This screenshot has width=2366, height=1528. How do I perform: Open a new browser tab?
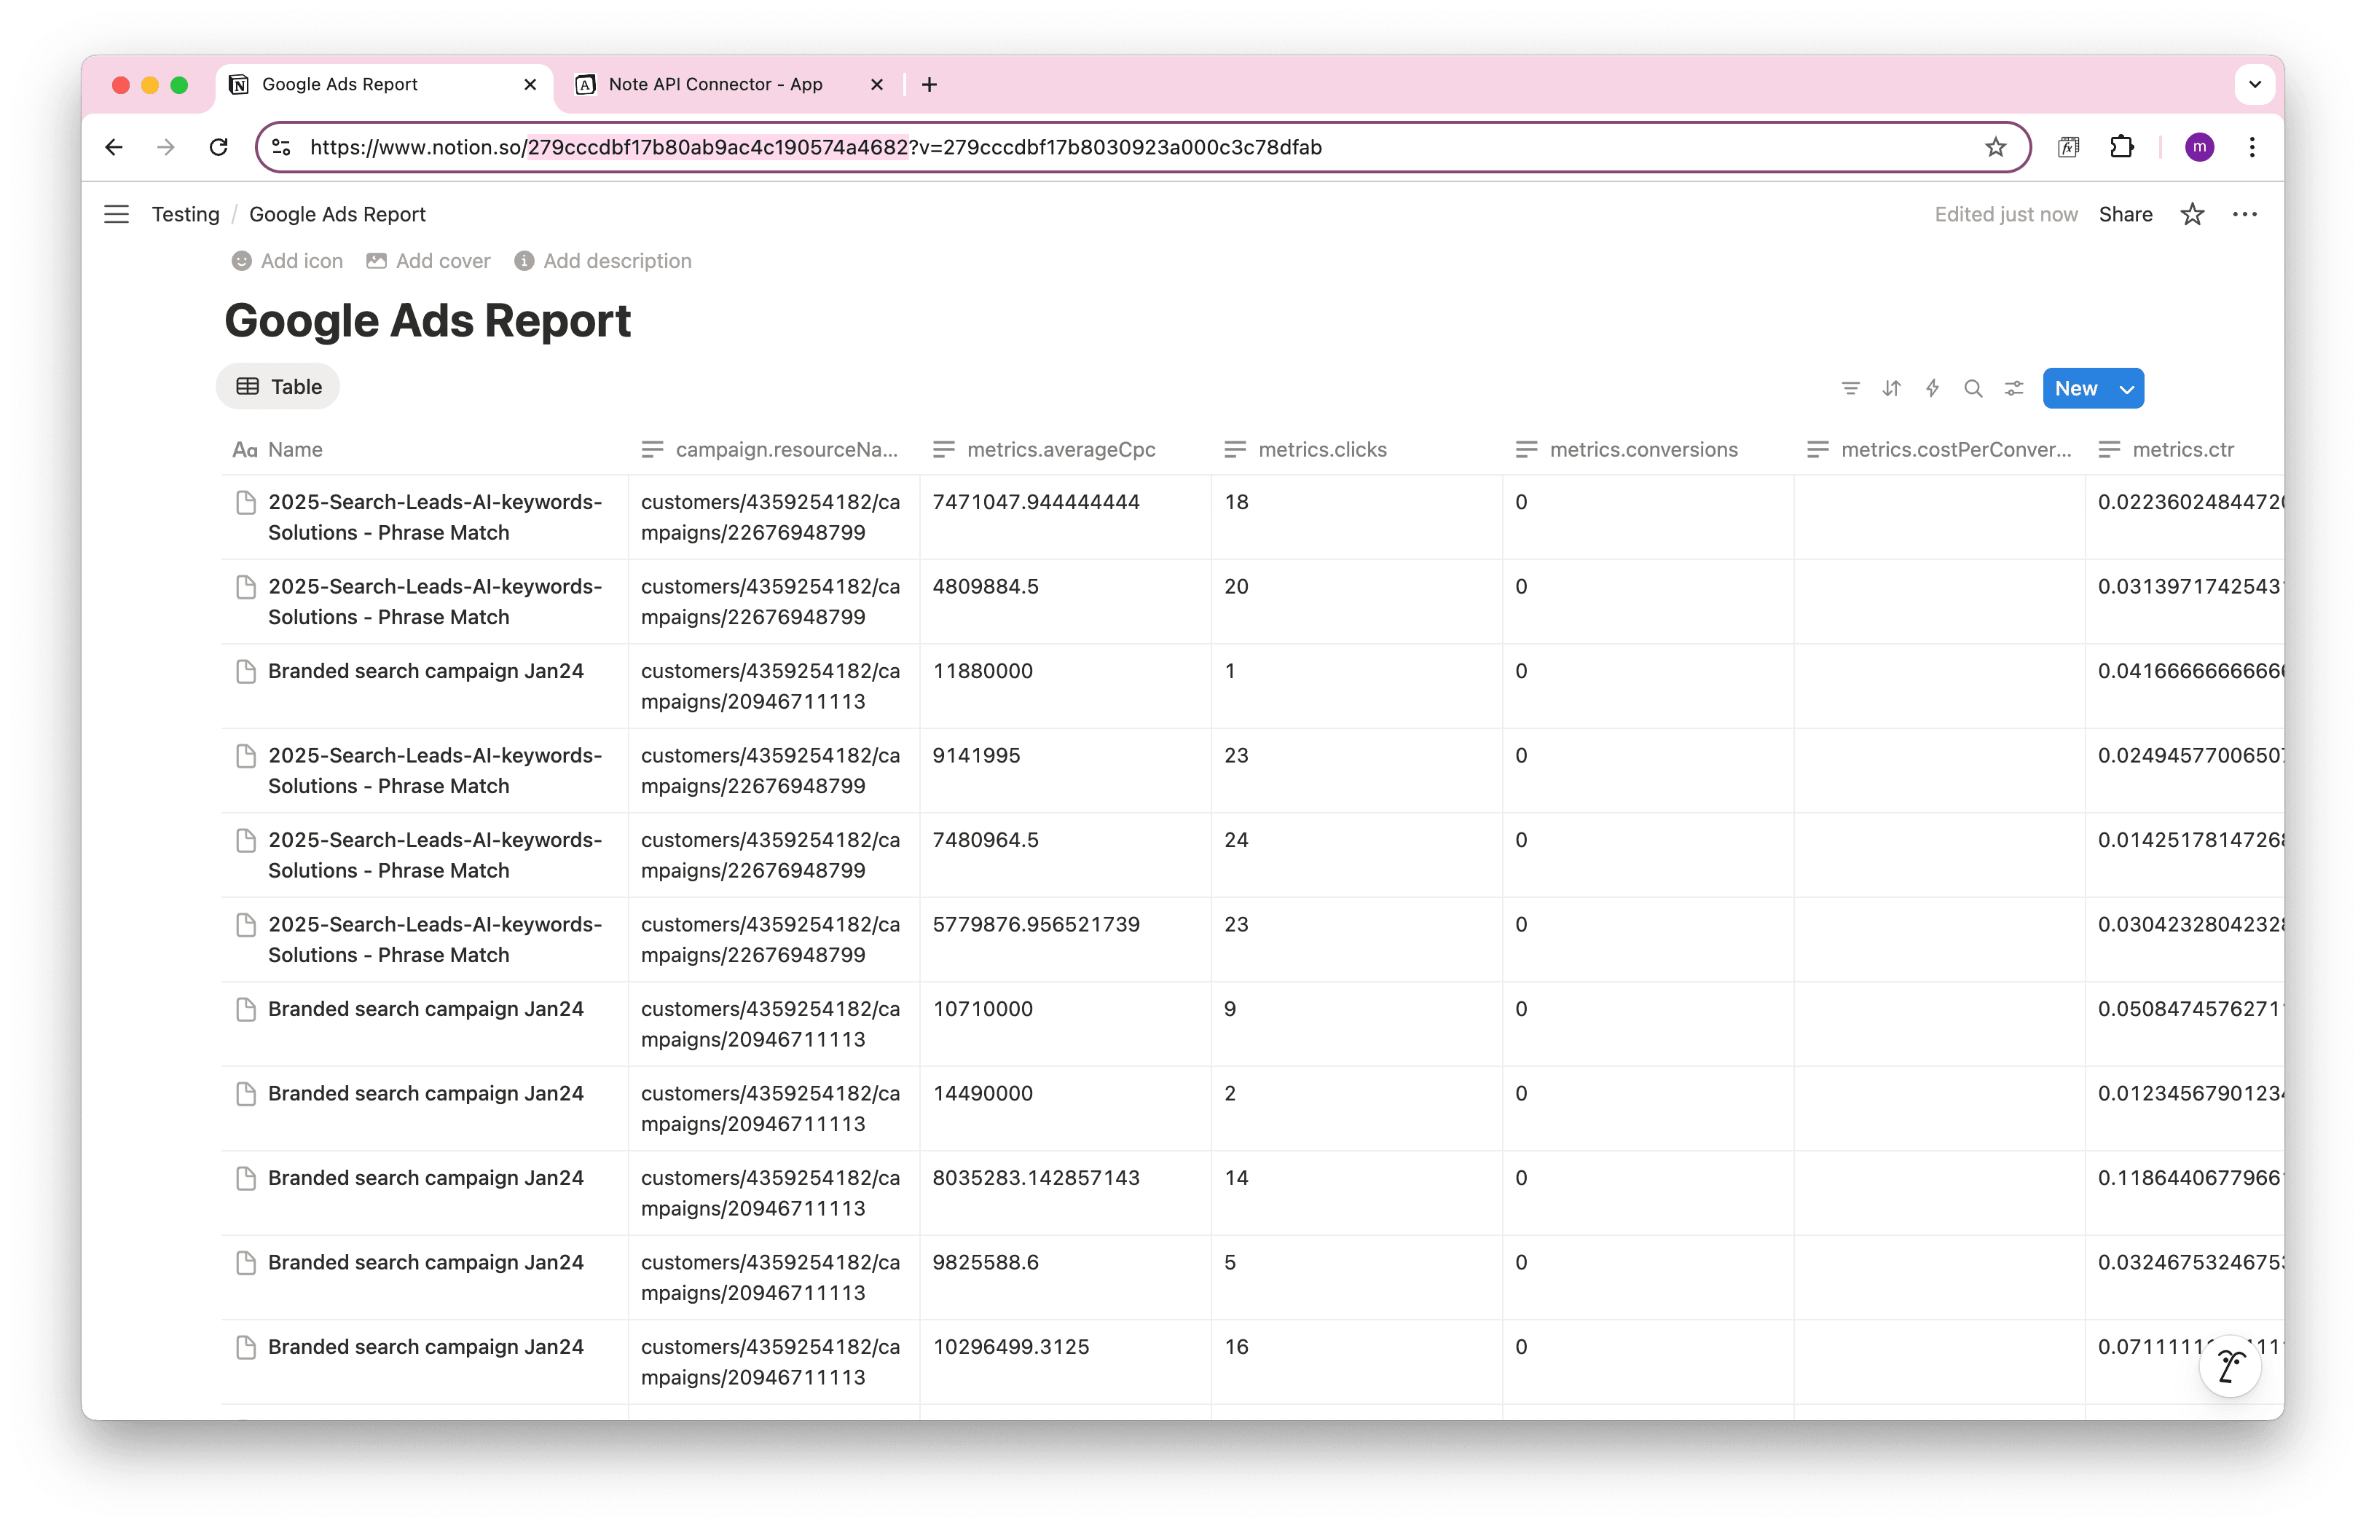point(929,84)
